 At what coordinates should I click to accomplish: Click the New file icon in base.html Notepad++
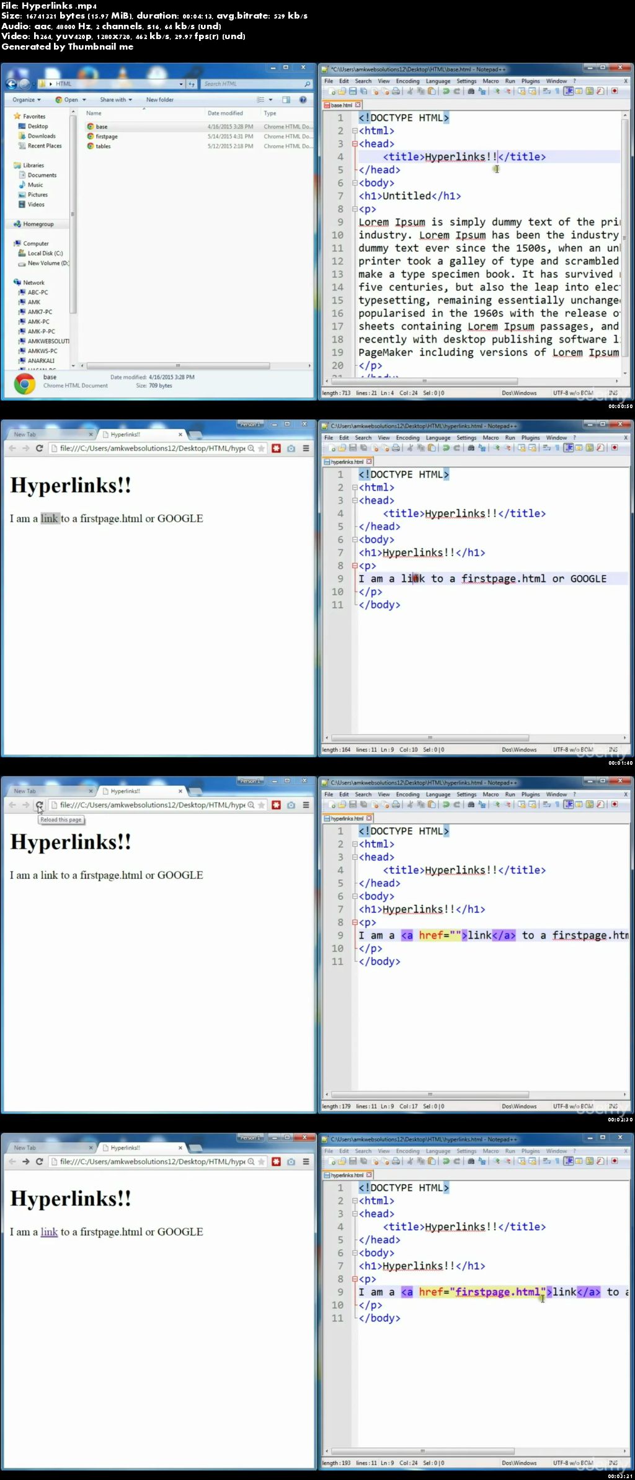click(332, 91)
